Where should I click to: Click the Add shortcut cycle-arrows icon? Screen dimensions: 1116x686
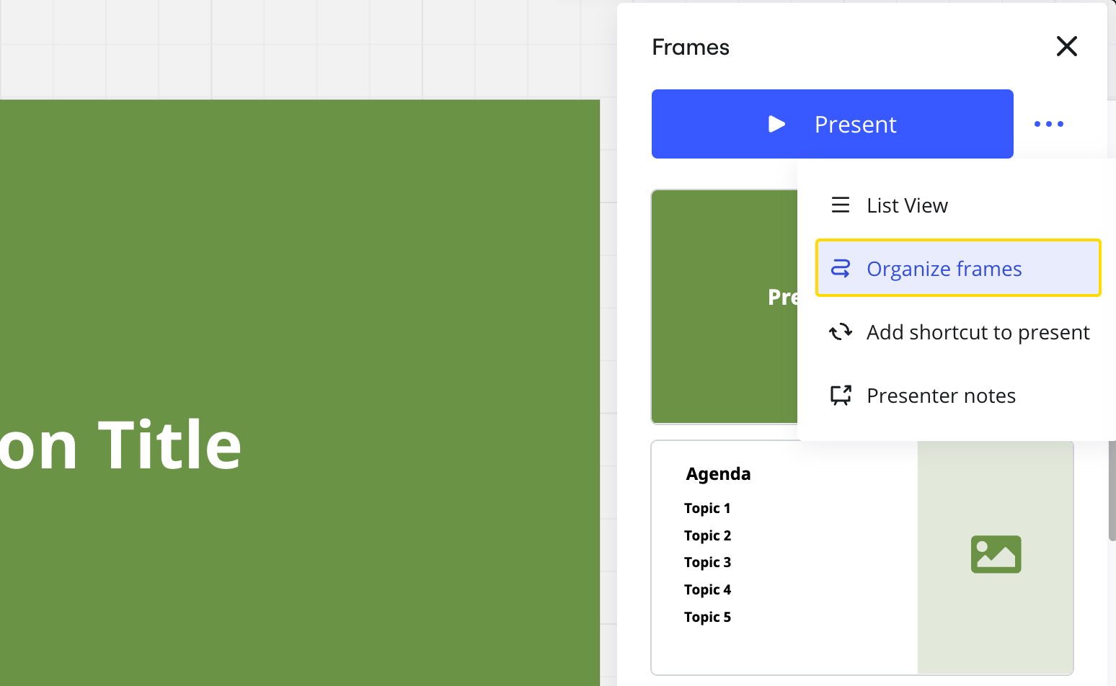840,331
